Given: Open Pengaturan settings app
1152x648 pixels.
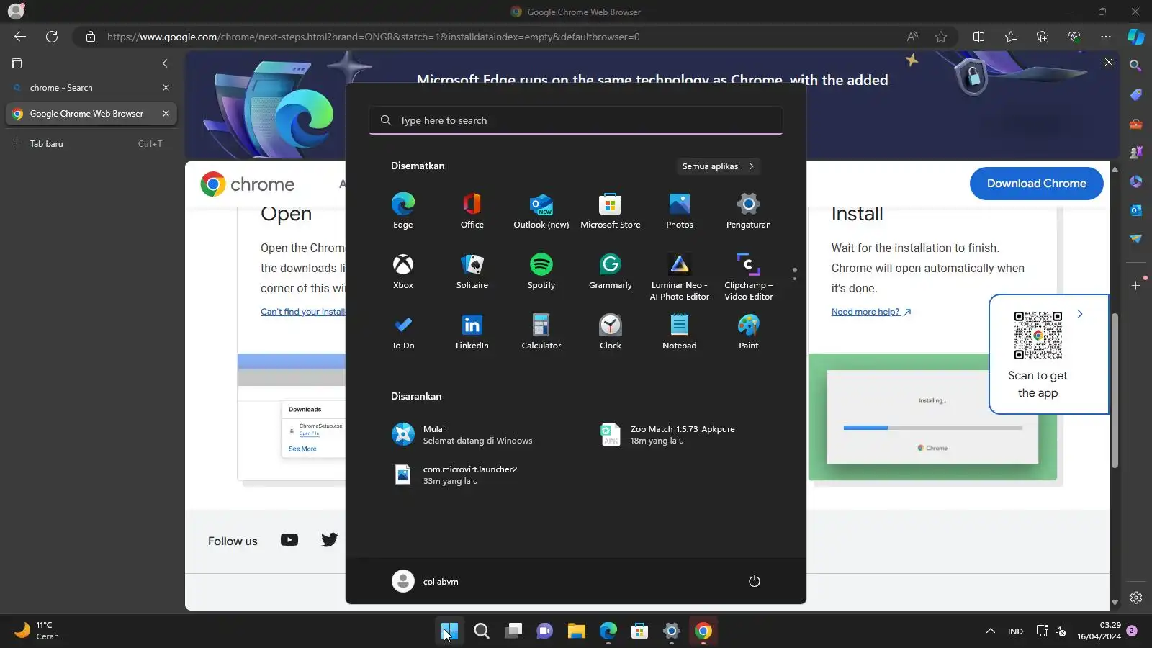Looking at the screenshot, I should 749,210.
